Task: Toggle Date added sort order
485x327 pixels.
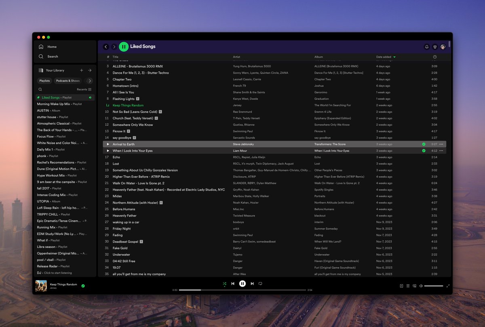Action: tap(386, 57)
